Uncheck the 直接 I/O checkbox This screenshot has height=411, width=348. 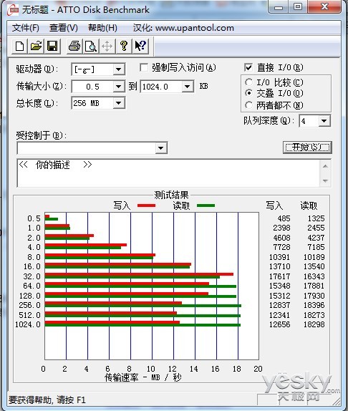click(248, 67)
